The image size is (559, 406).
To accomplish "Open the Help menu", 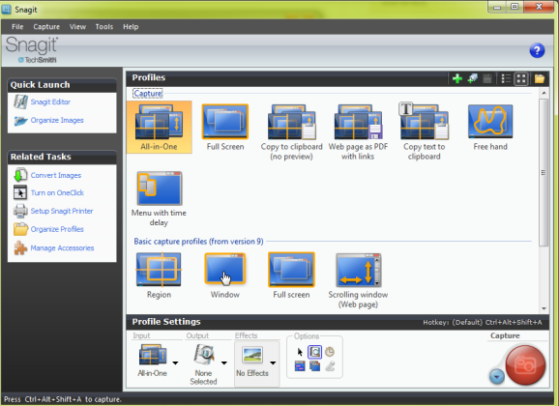I will coord(131,27).
